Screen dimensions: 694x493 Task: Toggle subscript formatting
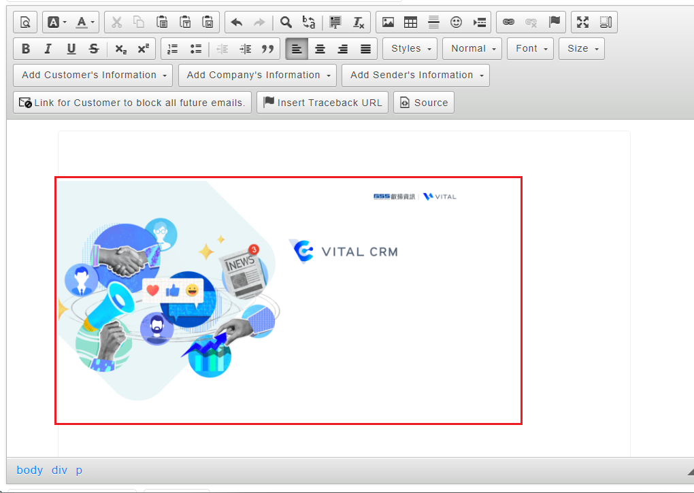click(120, 49)
